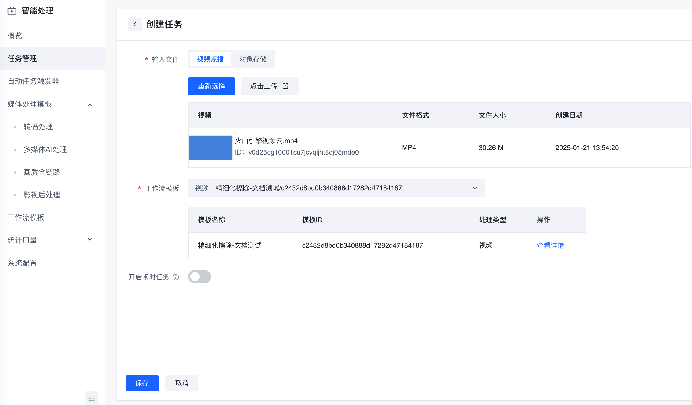Click the 保存 button
692x405 pixels.
pos(142,383)
